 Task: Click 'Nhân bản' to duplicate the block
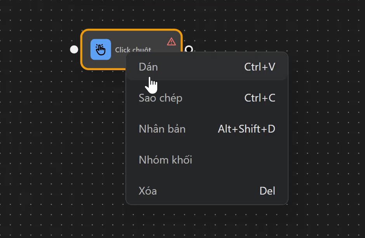click(x=162, y=129)
